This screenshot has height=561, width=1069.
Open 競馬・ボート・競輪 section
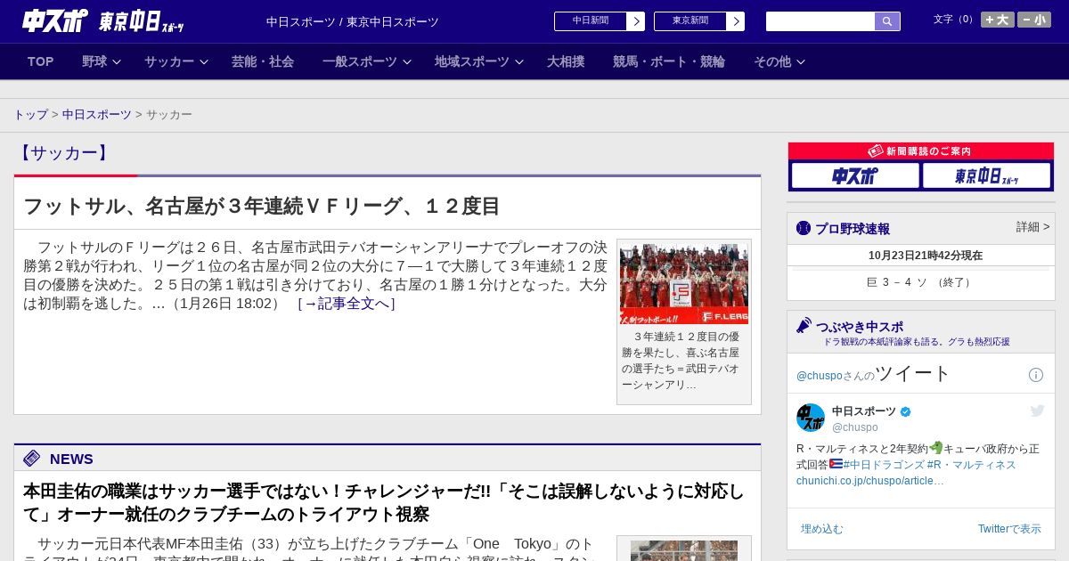coord(669,61)
